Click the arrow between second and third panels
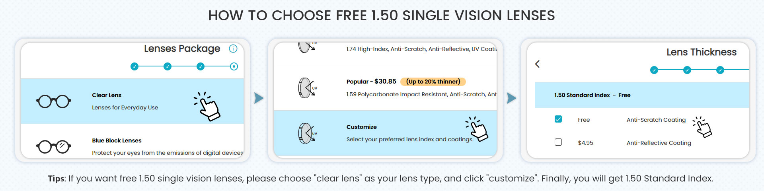This screenshot has height=191, width=764. 511,98
